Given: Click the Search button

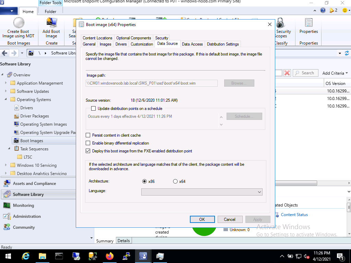Looking at the screenshot, I should (x=305, y=73).
